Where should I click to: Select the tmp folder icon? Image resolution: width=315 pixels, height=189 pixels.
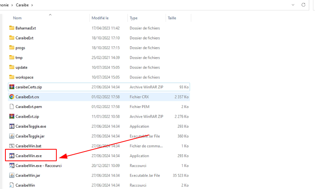[x=12, y=57]
